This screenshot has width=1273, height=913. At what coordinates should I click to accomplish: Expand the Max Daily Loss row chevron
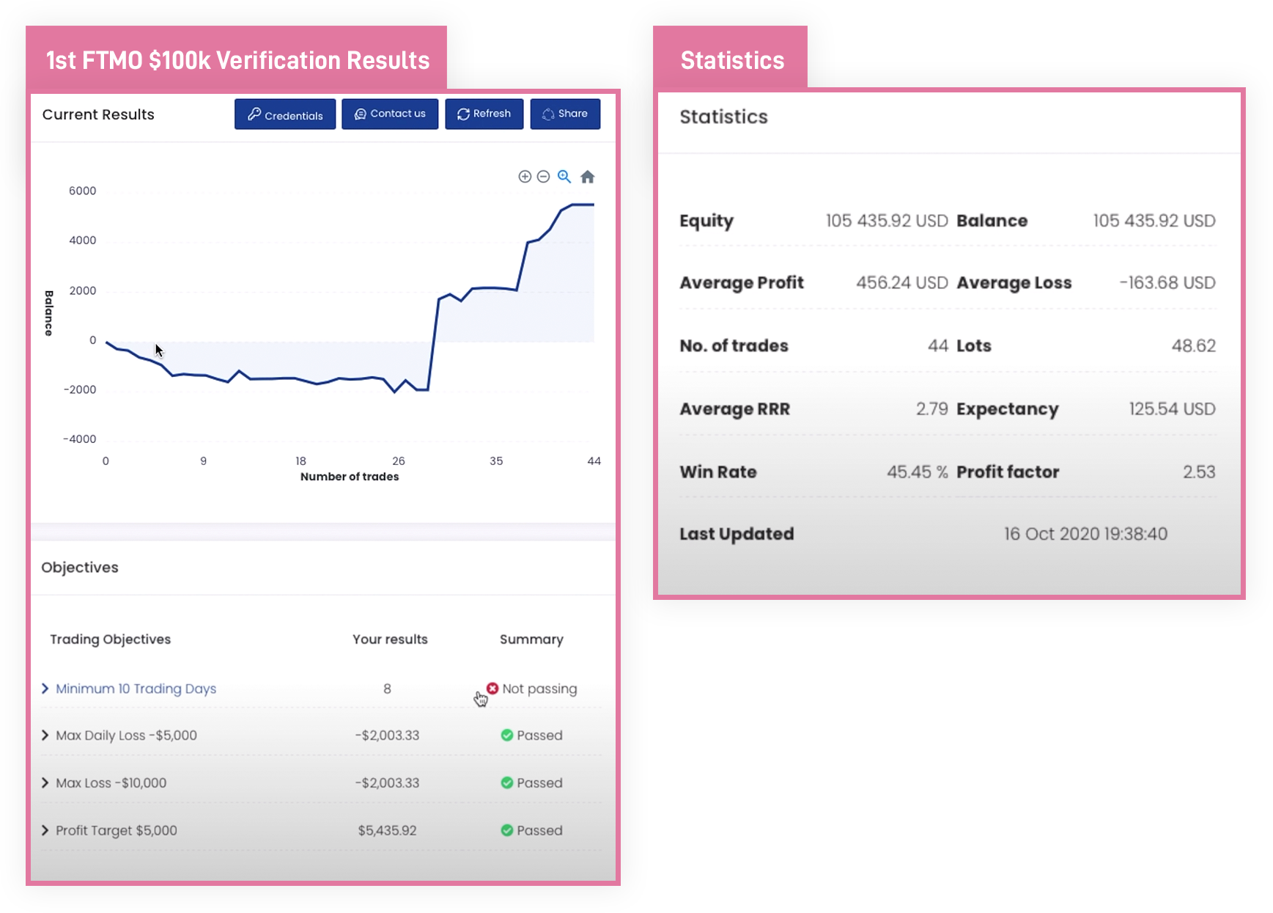click(x=45, y=735)
